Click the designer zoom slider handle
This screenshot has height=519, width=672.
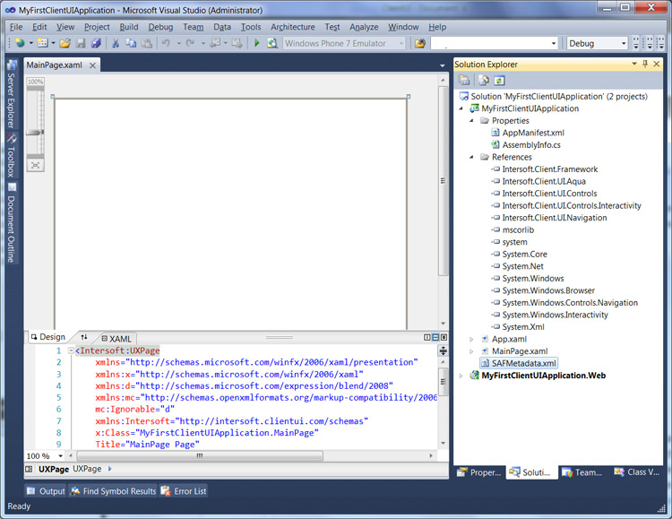tap(34, 132)
